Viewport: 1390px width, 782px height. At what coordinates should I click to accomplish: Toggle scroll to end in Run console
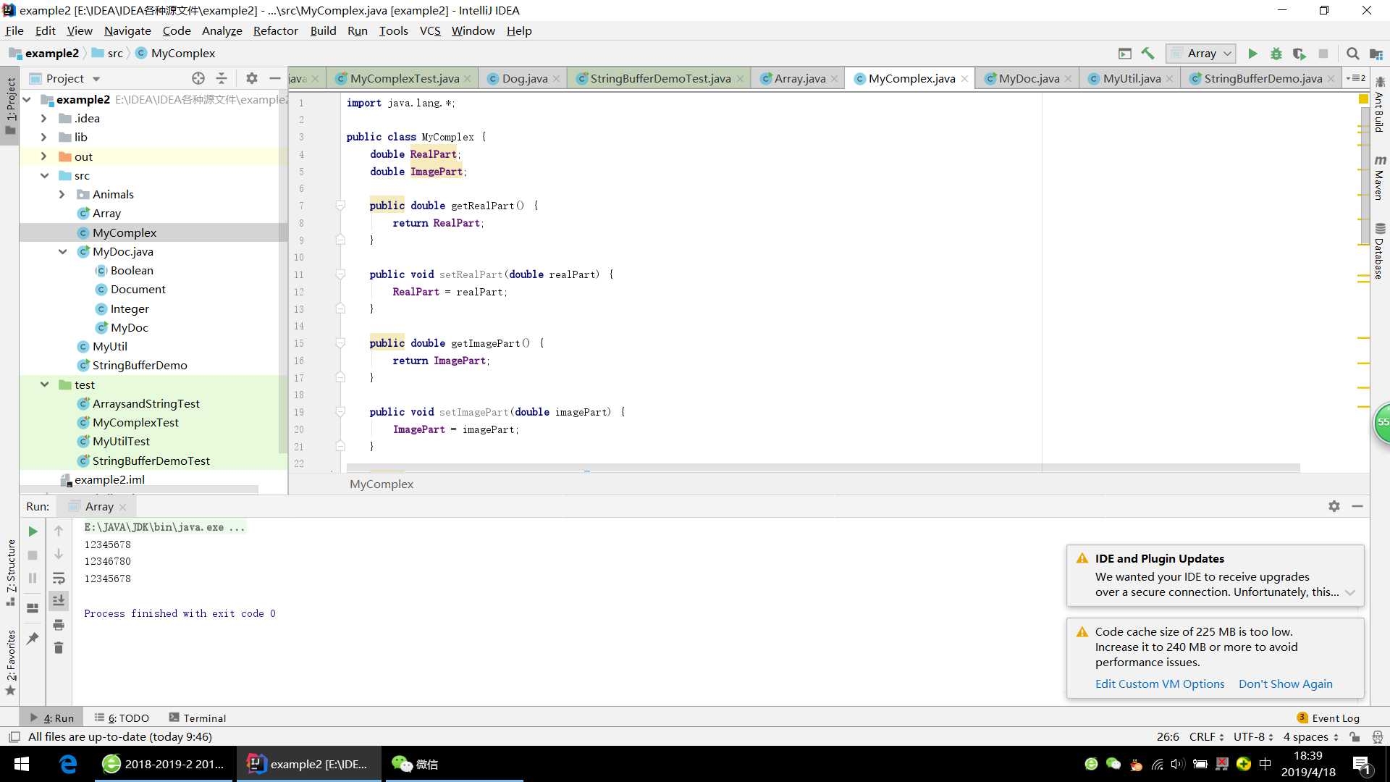tap(59, 601)
